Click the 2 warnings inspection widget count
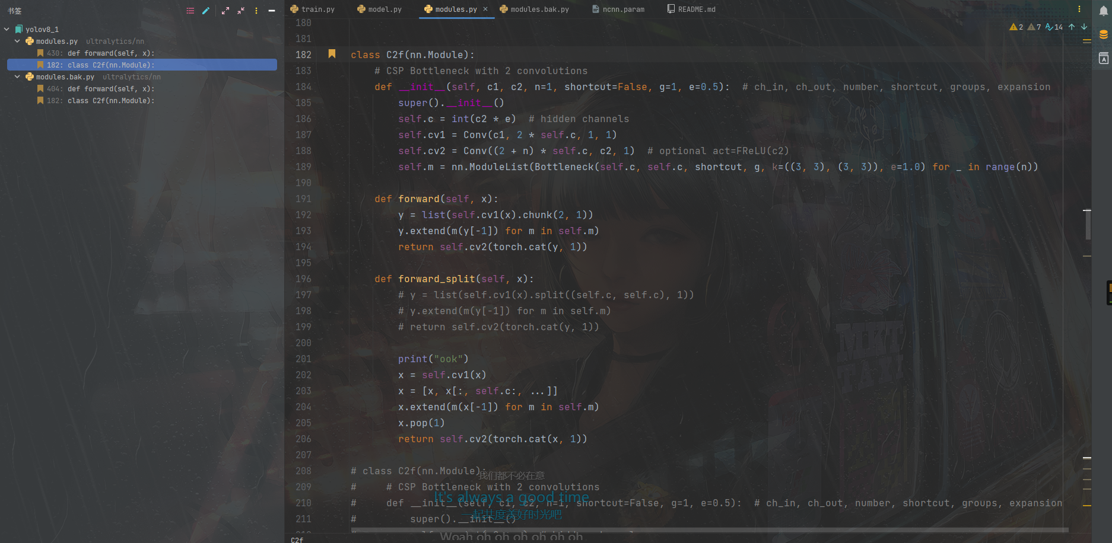 click(x=1015, y=27)
